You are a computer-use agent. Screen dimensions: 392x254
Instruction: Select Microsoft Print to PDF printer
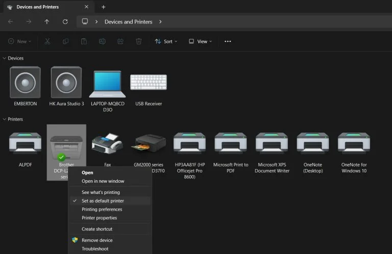click(x=231, y=152)
